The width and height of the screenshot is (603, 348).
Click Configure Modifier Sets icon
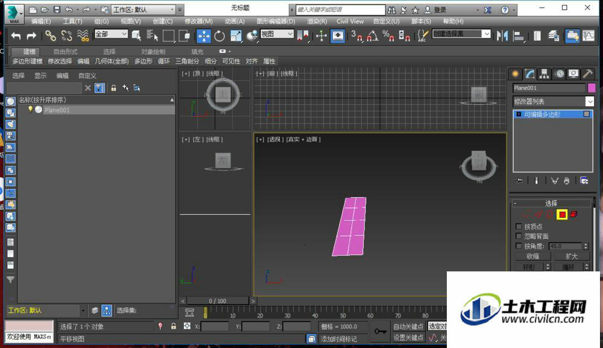click(x=584, y=180)
